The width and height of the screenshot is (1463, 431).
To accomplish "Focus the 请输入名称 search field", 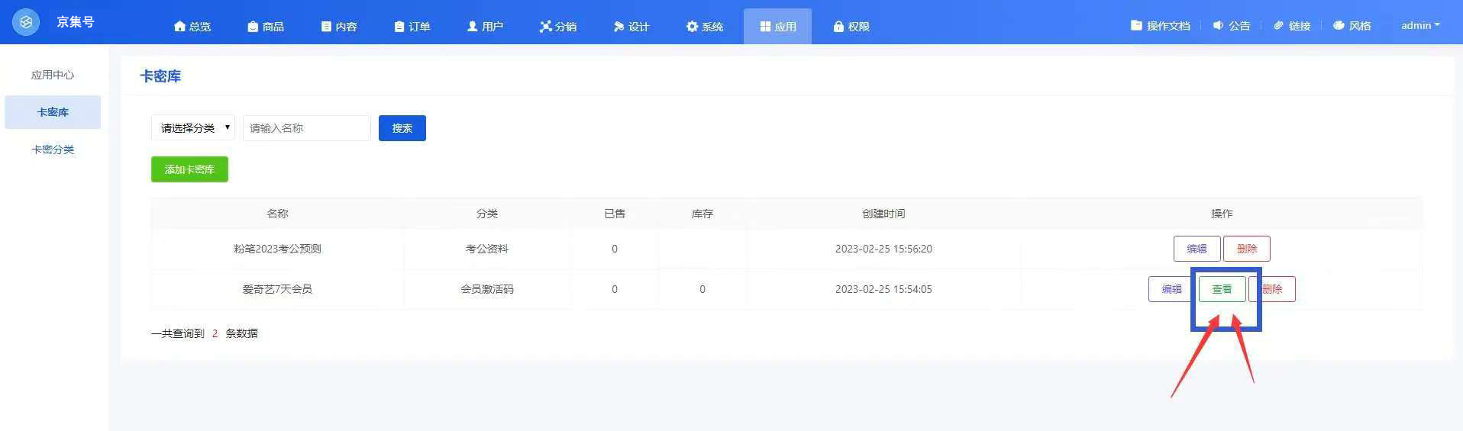I will click(306, 128).
